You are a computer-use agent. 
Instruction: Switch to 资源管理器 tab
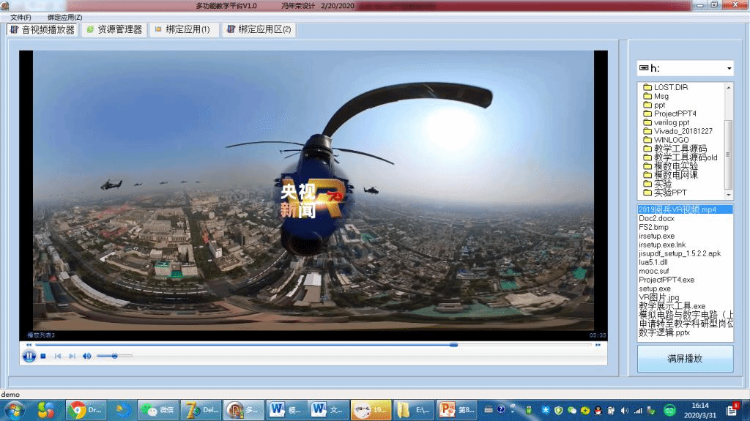[x=114, y=30]
